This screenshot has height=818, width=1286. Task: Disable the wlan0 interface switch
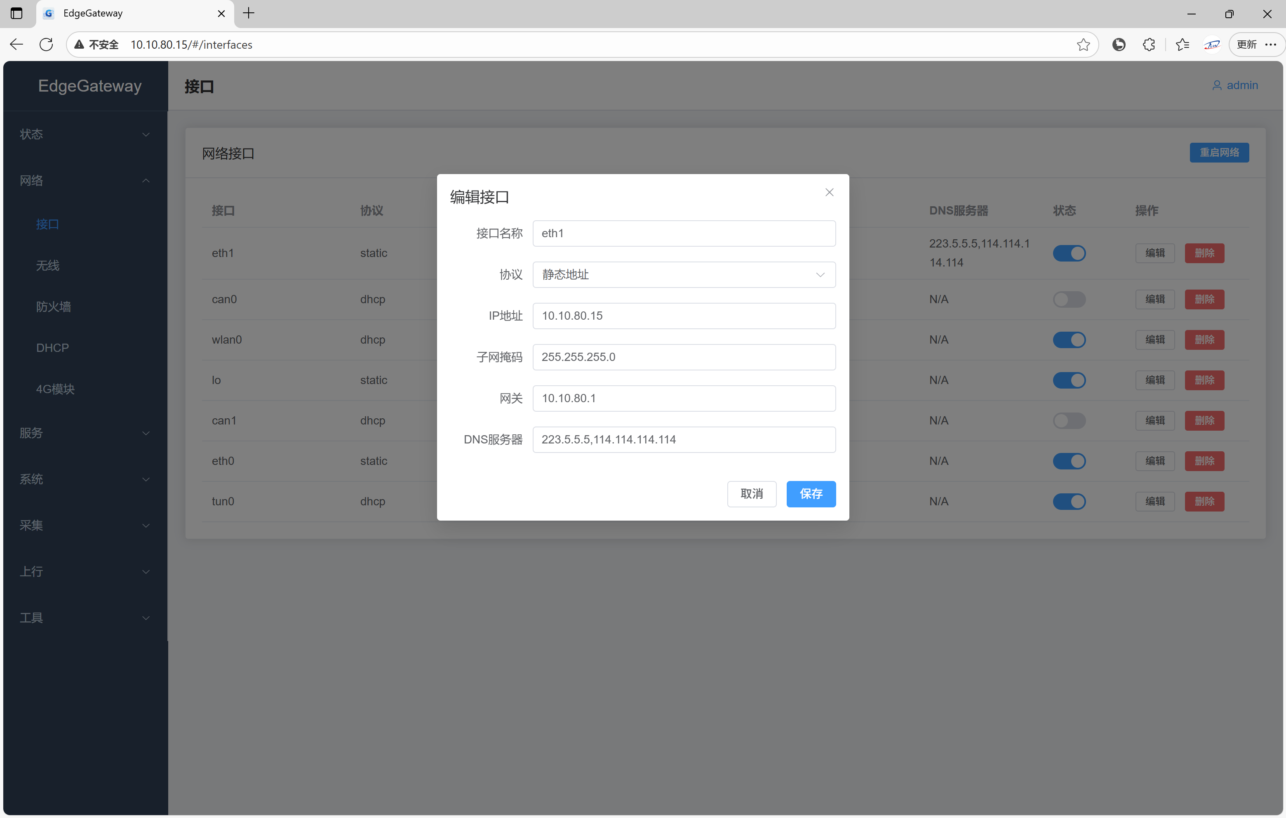tap(1069, 340)
